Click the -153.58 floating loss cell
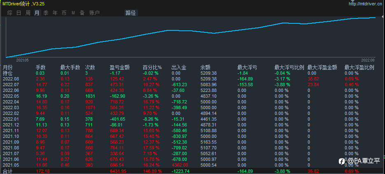This screenshot has width=385, height=174. click(x=245, y=85)
